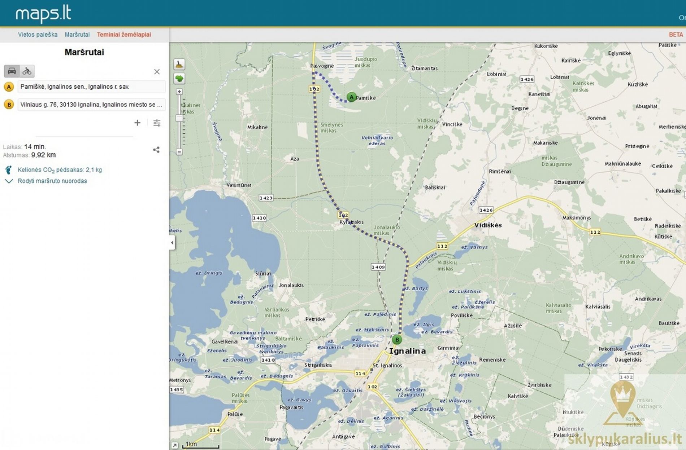Viewport: 686px width, 450px height.
Task: Switch to bicycle travel mode
Action: (27, 71)
